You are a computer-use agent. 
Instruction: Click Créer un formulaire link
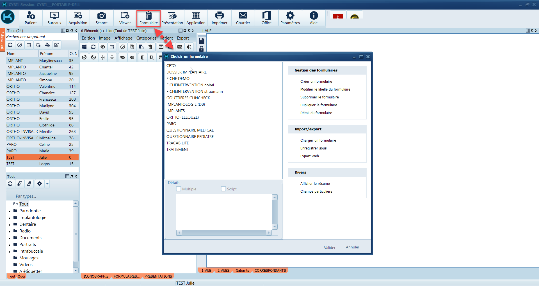(316, 81)
